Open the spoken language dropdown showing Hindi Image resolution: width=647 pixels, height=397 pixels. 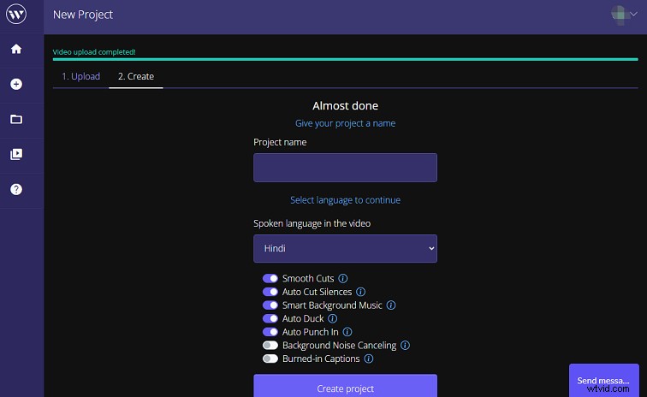pos(345,248)
